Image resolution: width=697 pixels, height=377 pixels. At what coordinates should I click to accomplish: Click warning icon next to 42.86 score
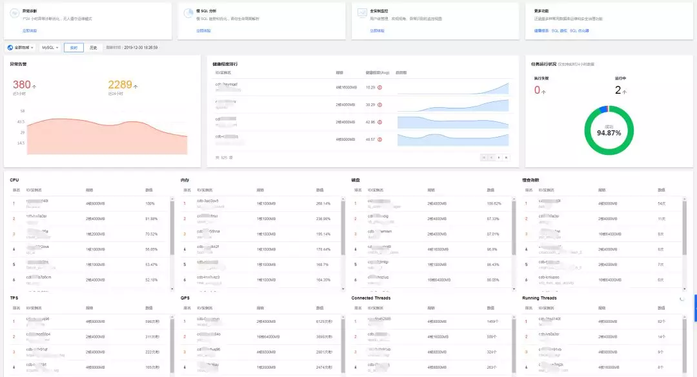click(379, 122)
